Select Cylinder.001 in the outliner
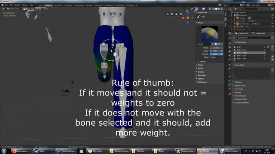This screenshot has height=154, width=275. pos(244,24)
